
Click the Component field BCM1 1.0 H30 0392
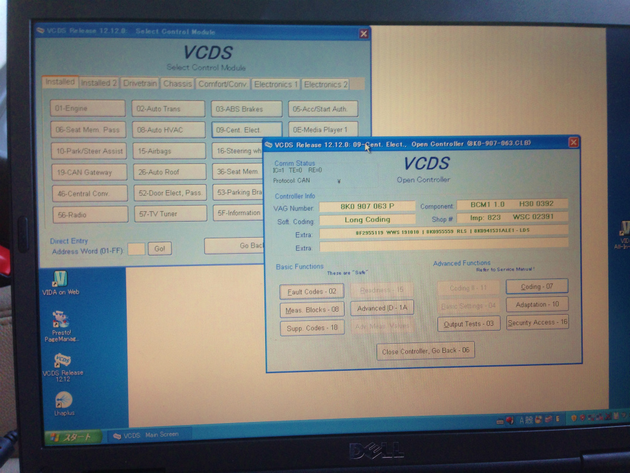pos(512,204)
